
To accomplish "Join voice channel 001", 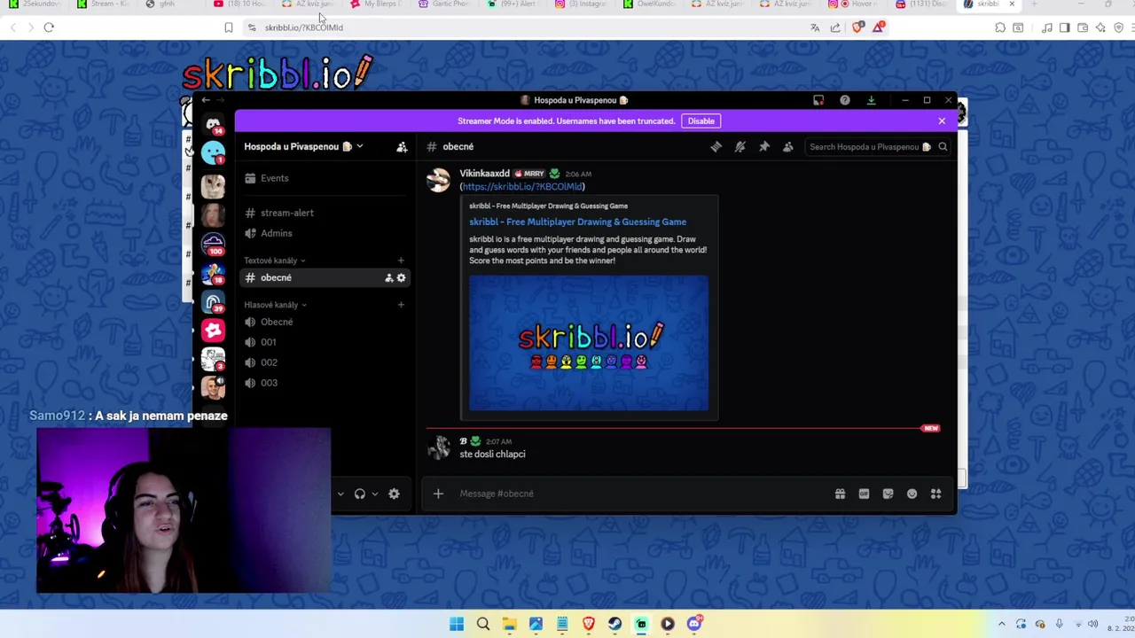I will [x=325, y=342].
